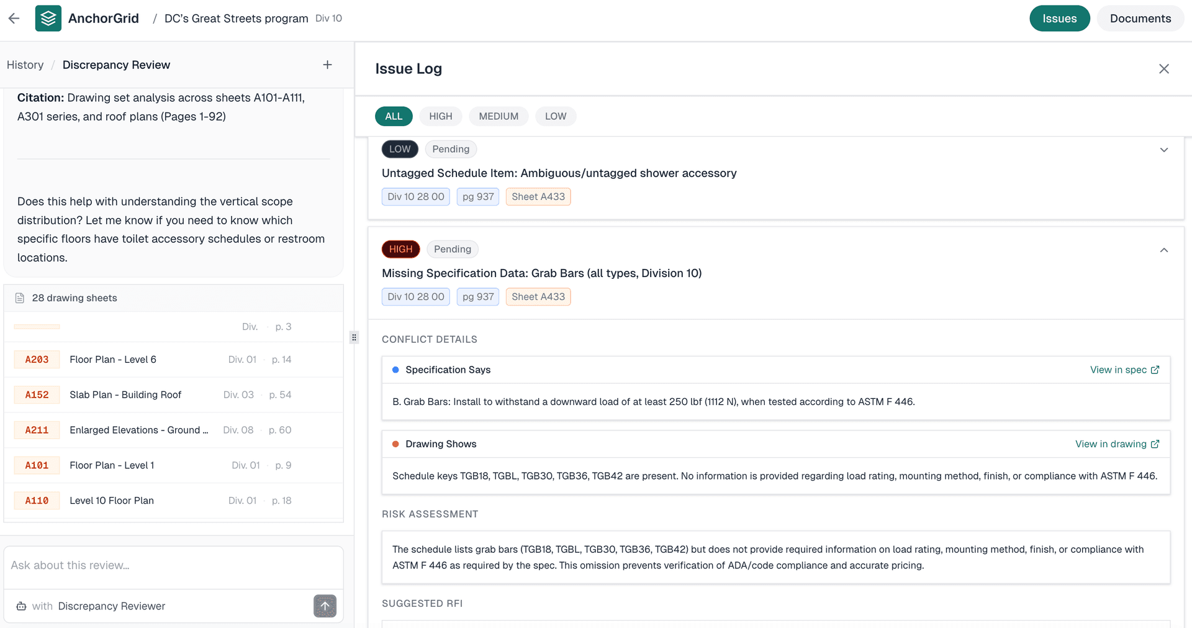1192x628 pixels.
Task: Focus the Ask about this review field
Action: (x=174, y=565)
